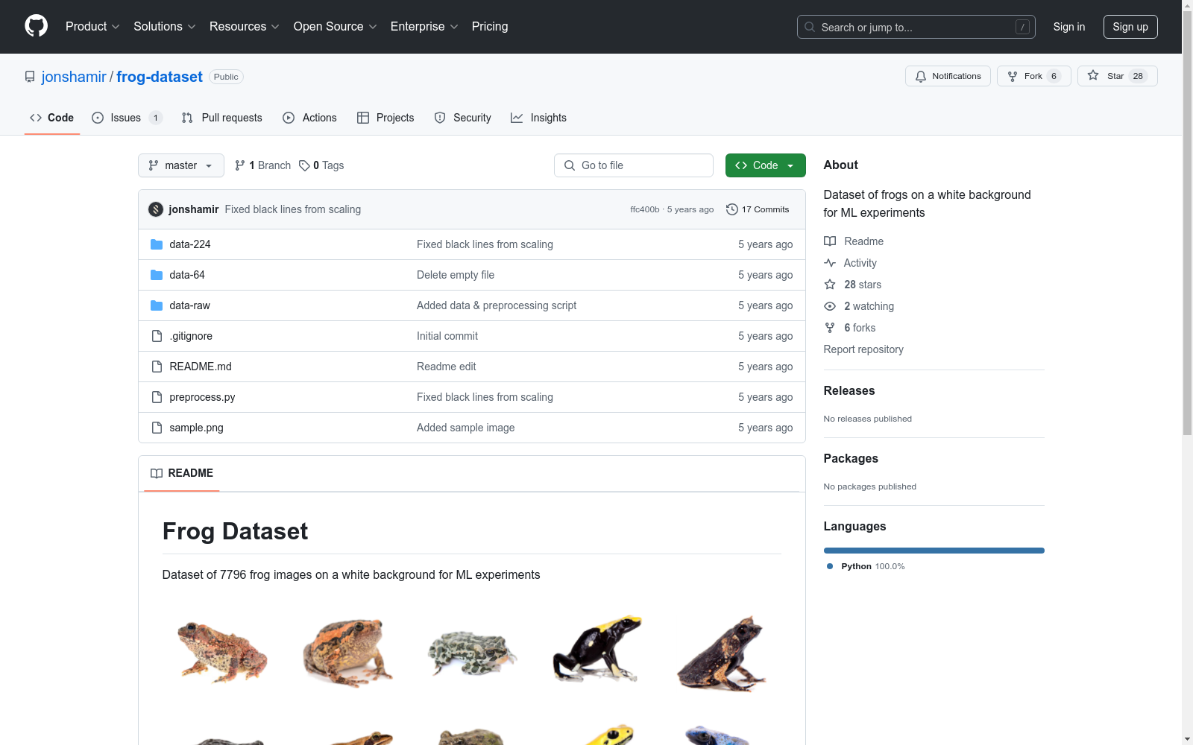The width and height of the screenshot is (1193, 745).
Task: View 1 Branch link
Action: click(262, 165)
